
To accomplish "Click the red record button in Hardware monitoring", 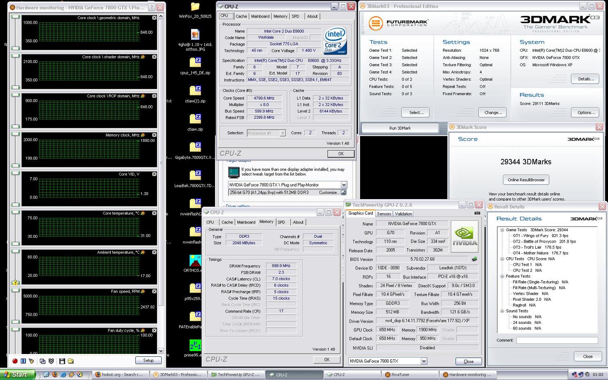I will click(x=15, y=361).
